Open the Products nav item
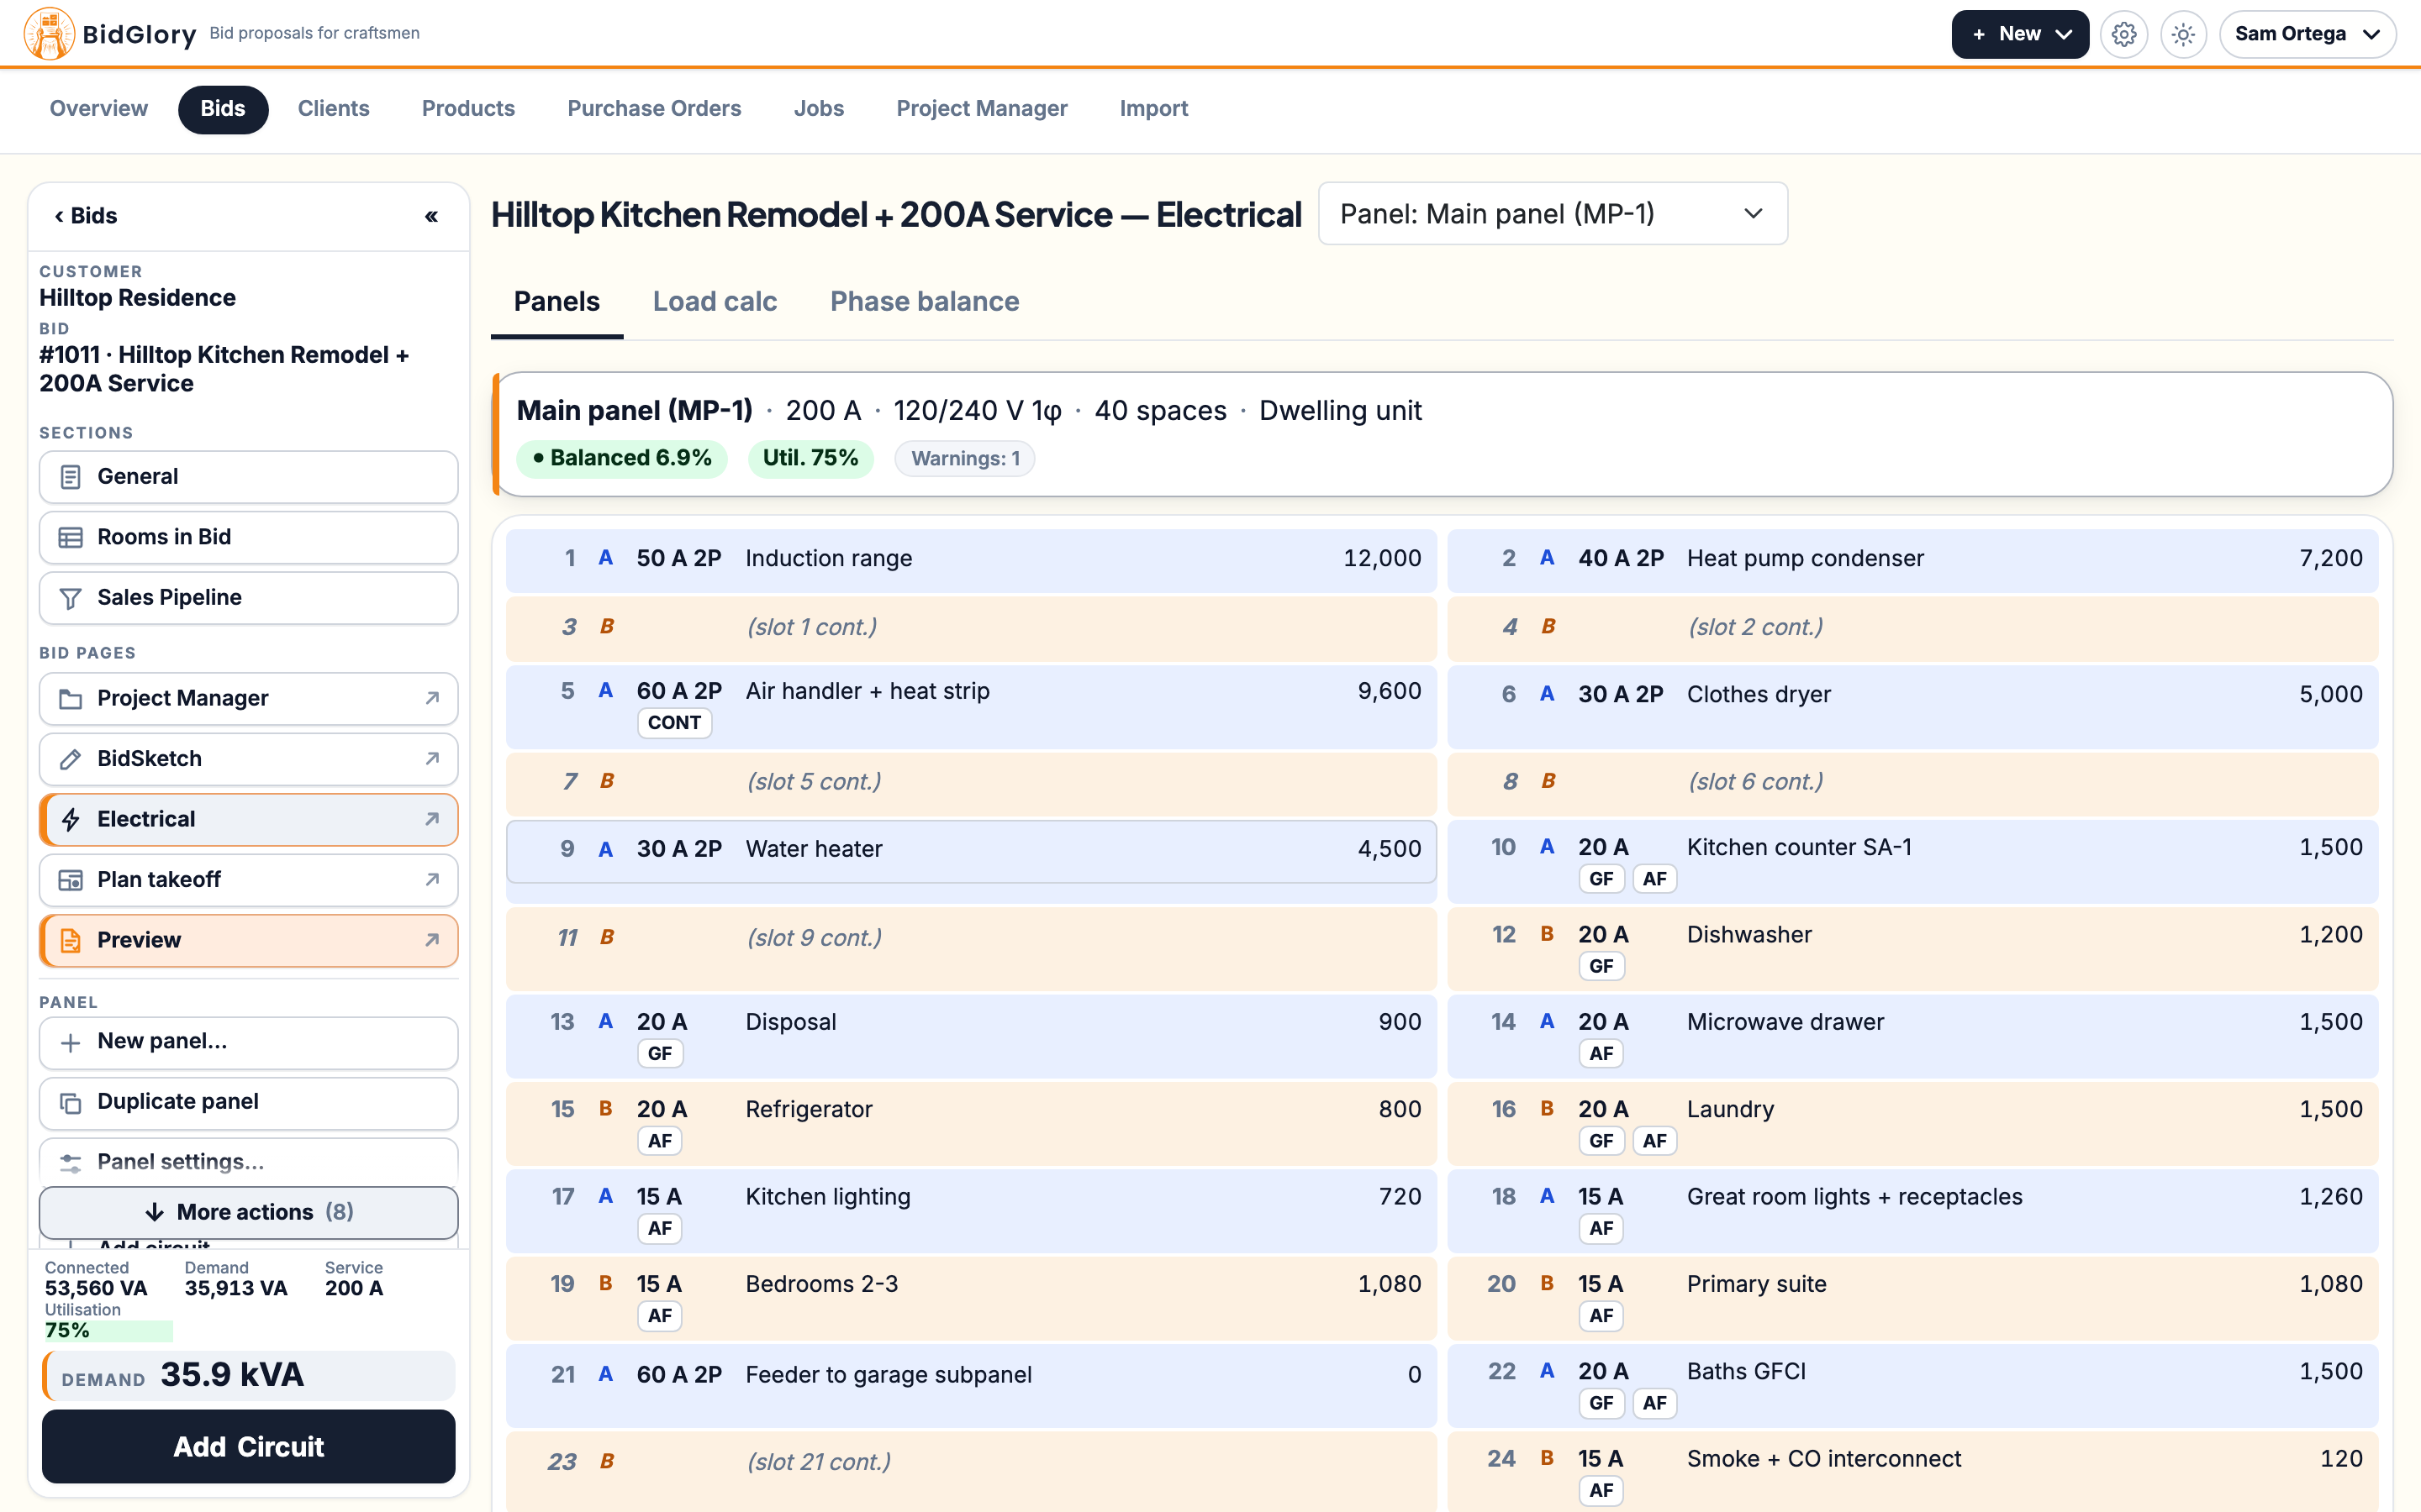This screenshot has width=2421, height=1512. coord(468,109)
